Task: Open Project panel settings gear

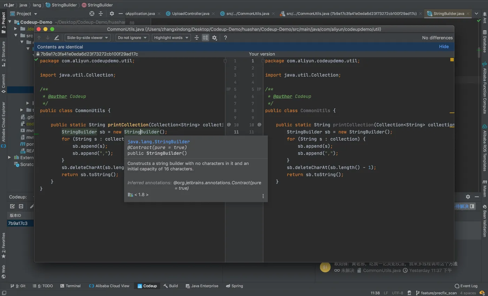Action: (112, 14)
